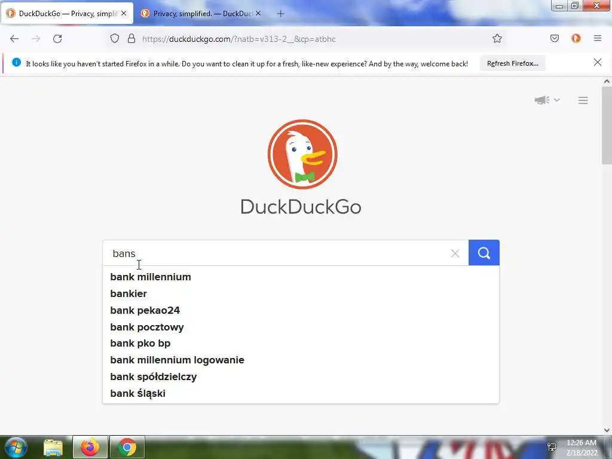Image resolution: width=612 pixels, height=459 pixels.
Task: Bookmark this page with the star icon
Action: (x=497, y=39)
